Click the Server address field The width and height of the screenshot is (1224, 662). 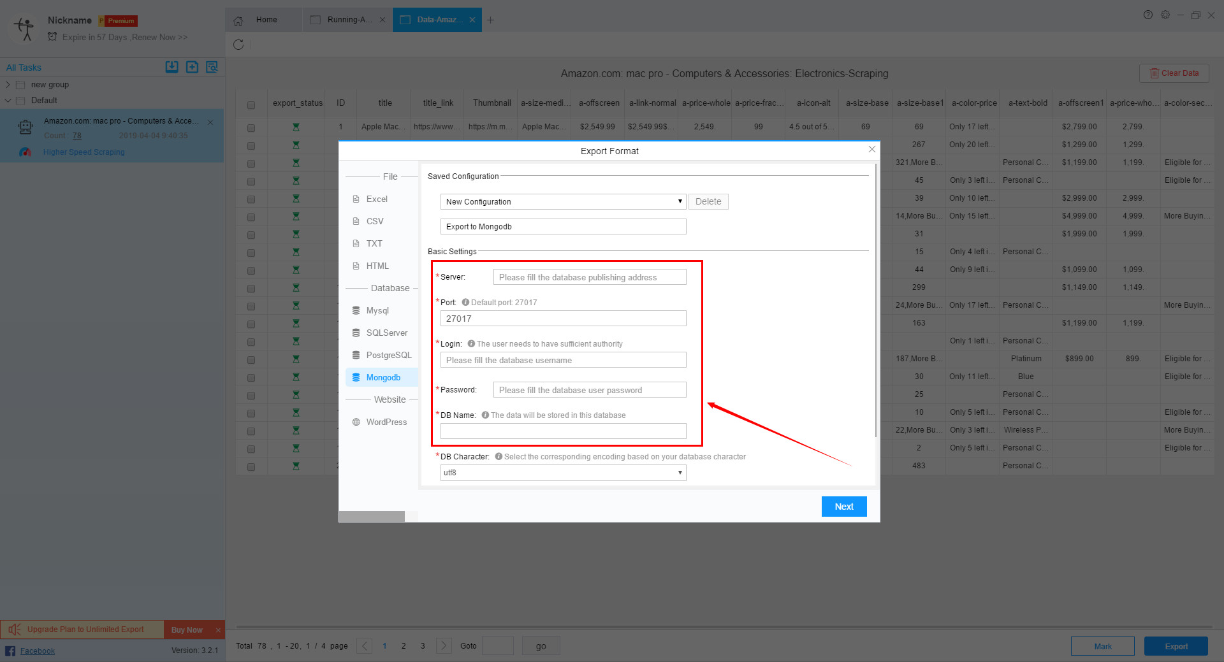click(590, 278)
